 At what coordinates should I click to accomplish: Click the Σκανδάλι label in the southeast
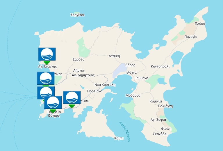160,134
